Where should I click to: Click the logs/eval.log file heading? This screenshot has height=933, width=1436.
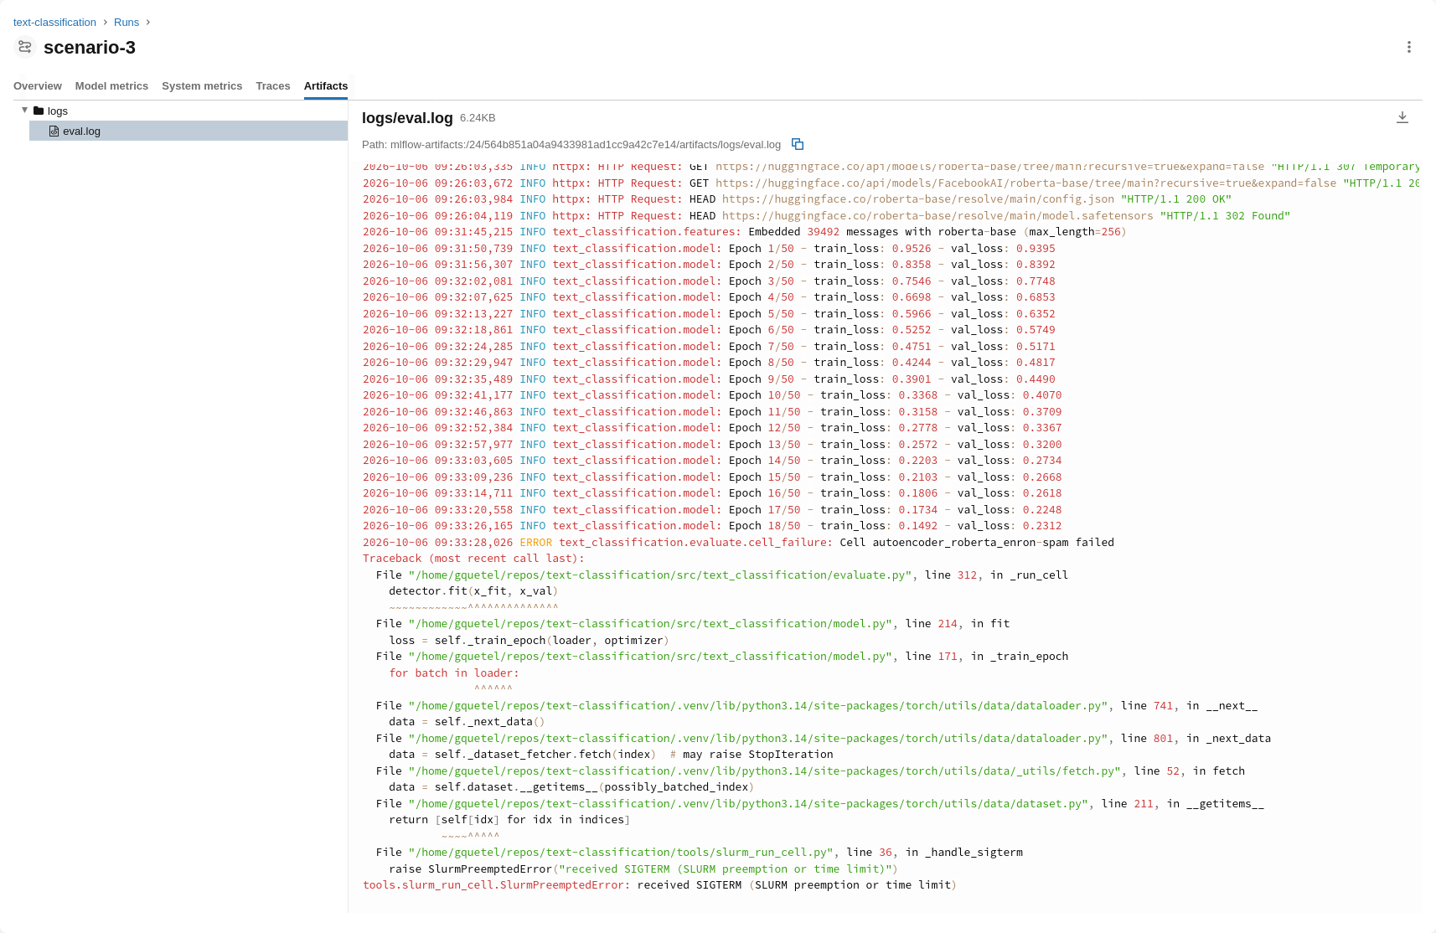point(407,118)
